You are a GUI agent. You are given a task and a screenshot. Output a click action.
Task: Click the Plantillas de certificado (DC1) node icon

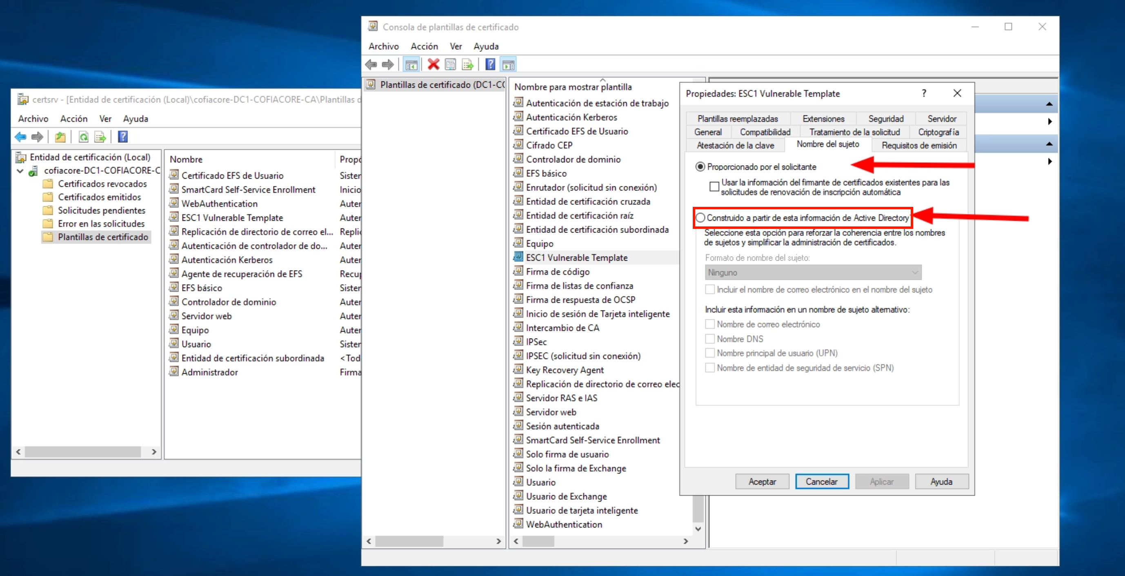tap(371, 84)
